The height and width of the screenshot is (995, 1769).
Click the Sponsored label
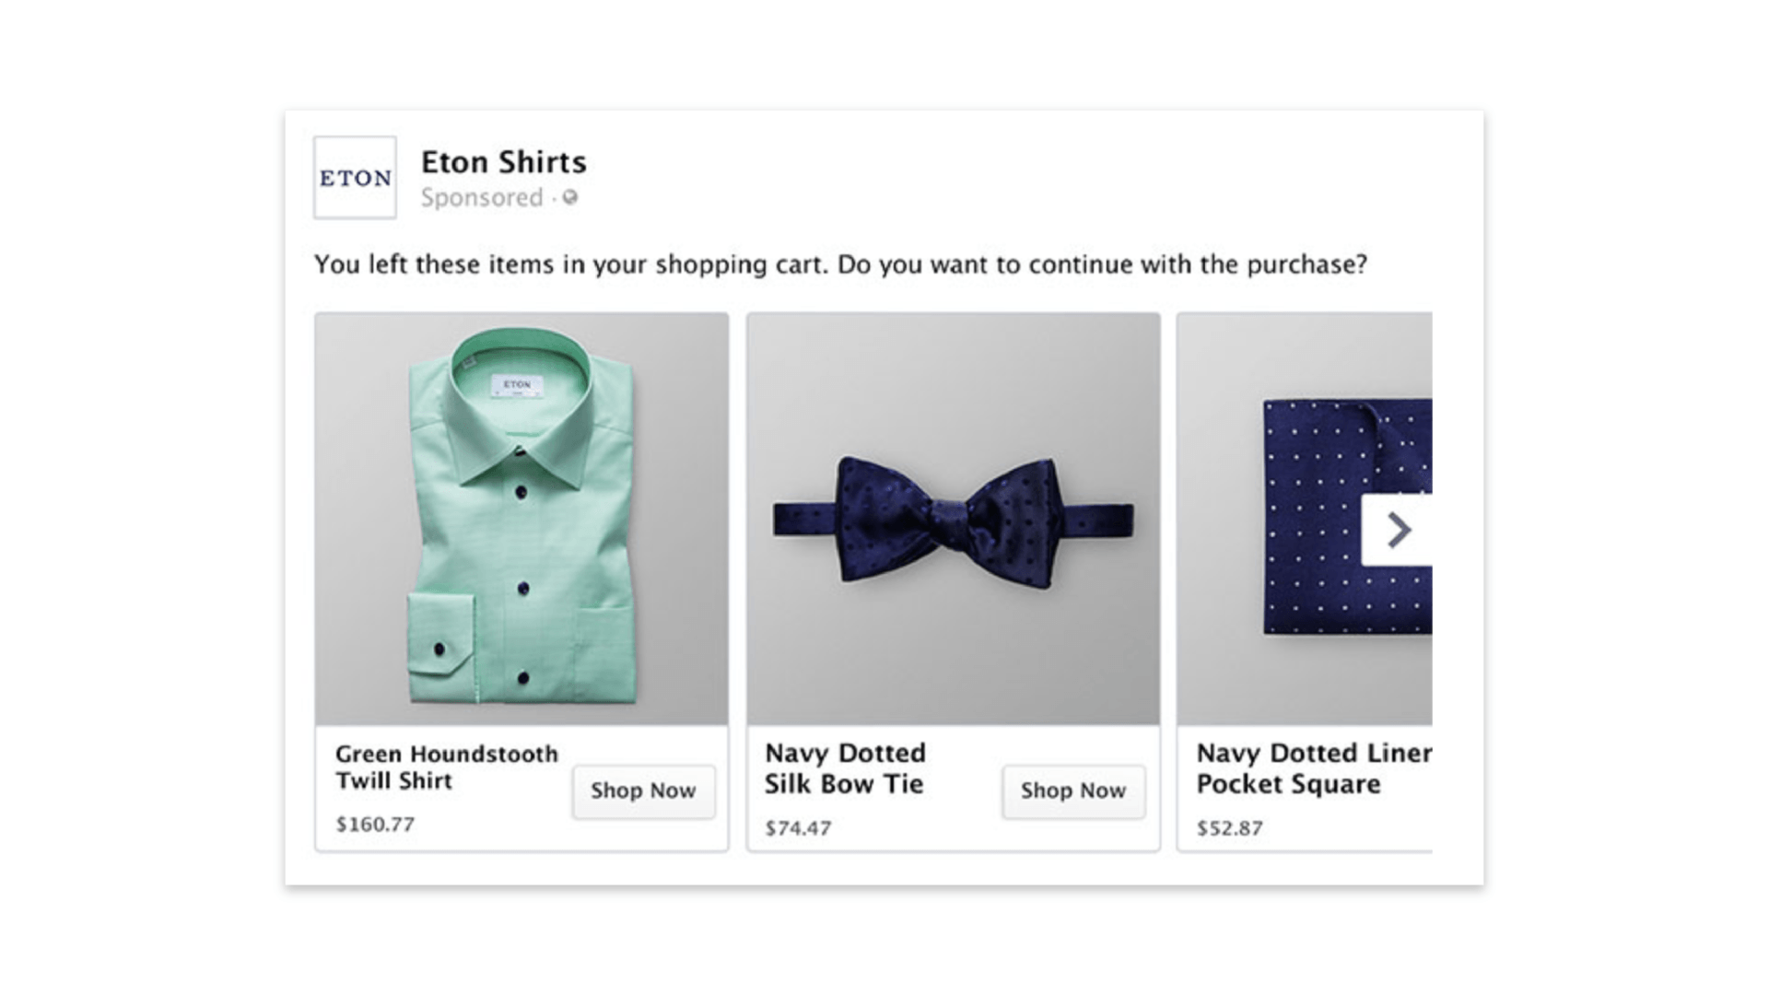pos(482,198)
